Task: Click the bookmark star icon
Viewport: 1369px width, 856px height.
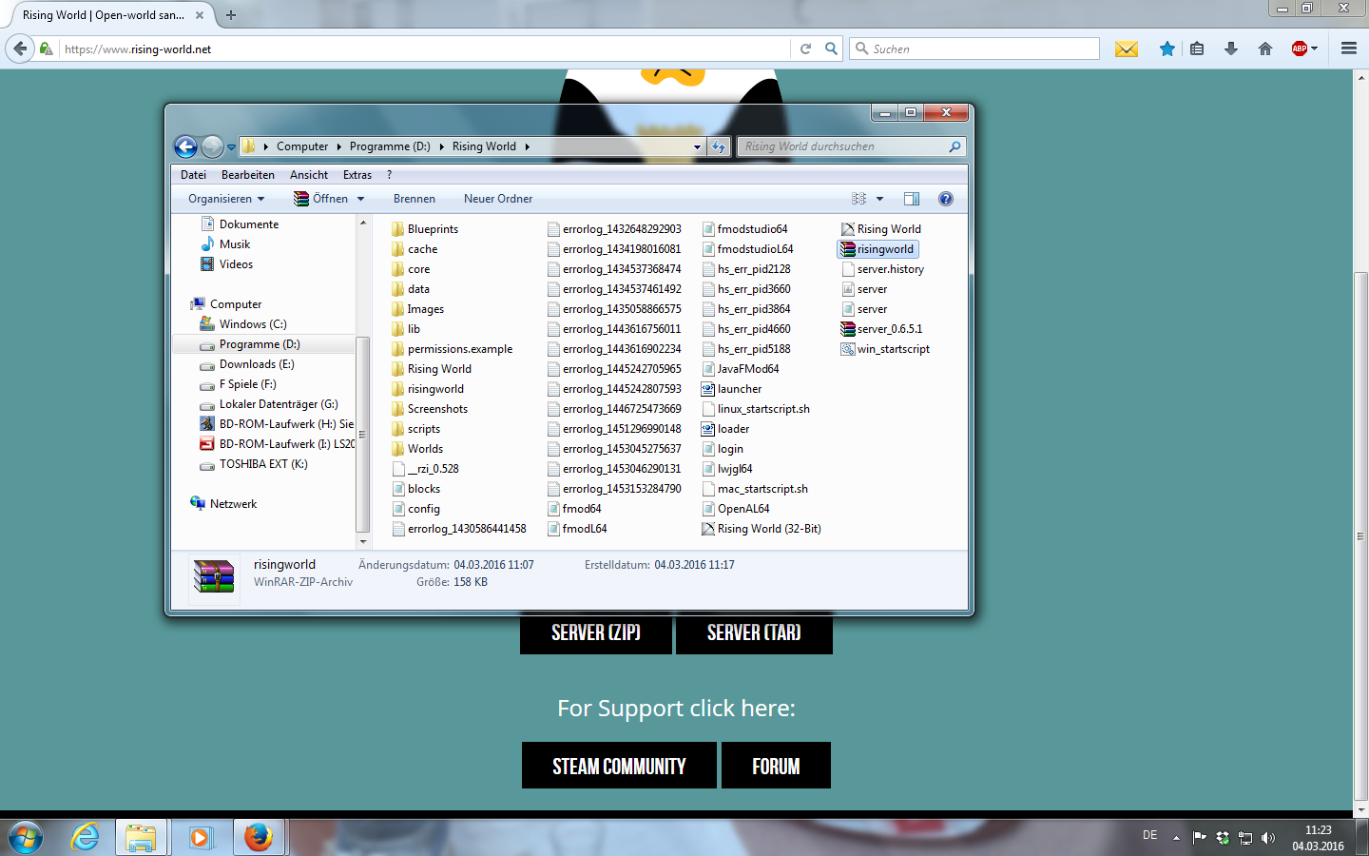Action: coord(1167,49)
